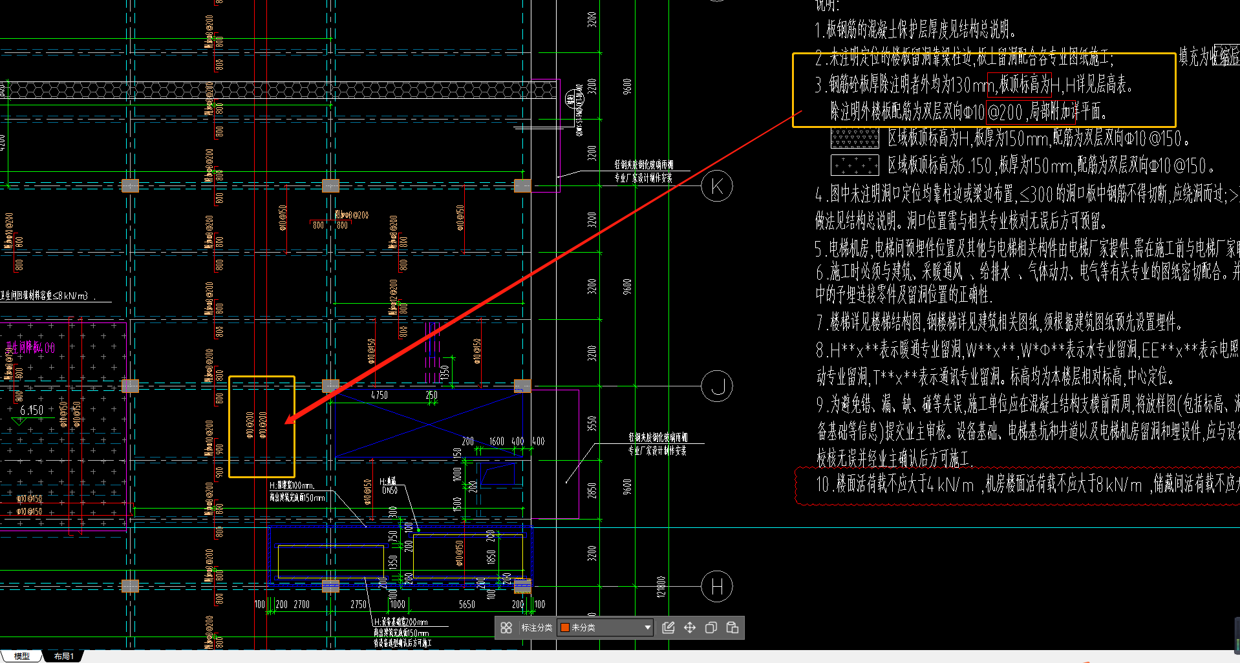
Task: Click the H:设备基础宽200mm annotation
Action: (x=401, y=622)
